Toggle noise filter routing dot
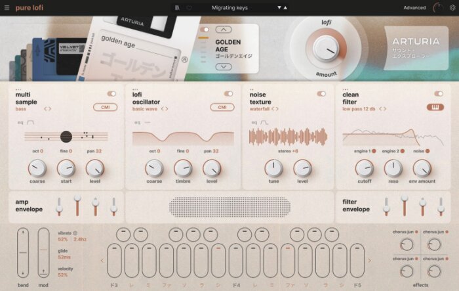Image resolution: width=459 pixels, height=291 pixels. pyautogui.click(x=428, y=151)
